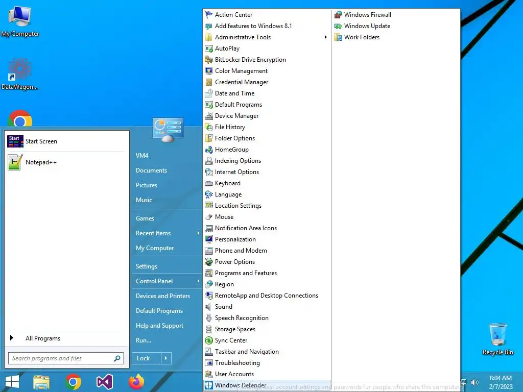Expand the Recent Items submenu arrow
Screen dimensions: 523x392
tap(199, 233)
